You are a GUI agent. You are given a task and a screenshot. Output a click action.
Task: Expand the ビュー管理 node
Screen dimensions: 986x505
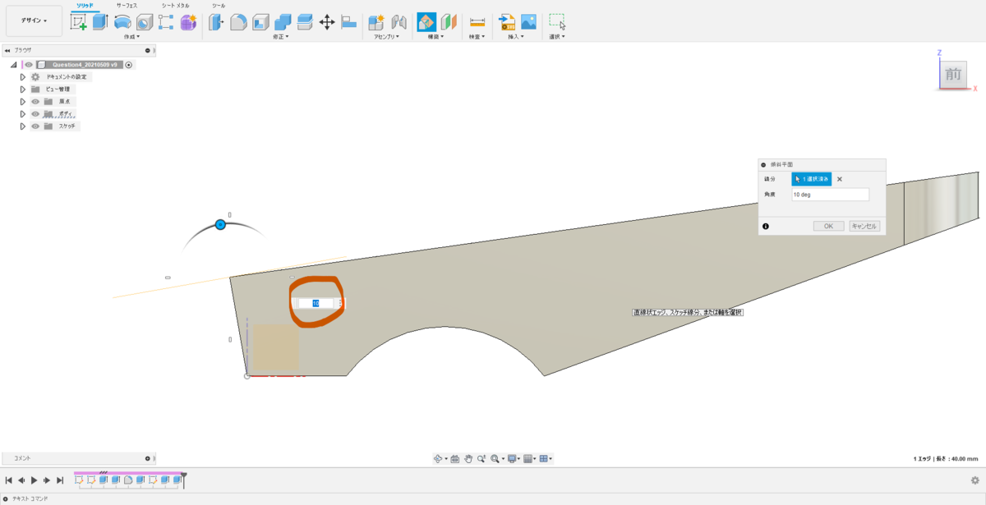pyautogui.click(x=23, y=89)
